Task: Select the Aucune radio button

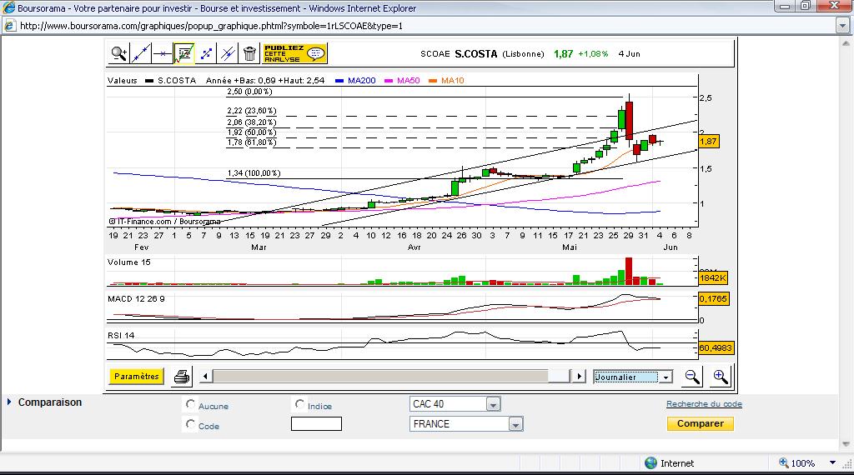Action: coord(190,403)
